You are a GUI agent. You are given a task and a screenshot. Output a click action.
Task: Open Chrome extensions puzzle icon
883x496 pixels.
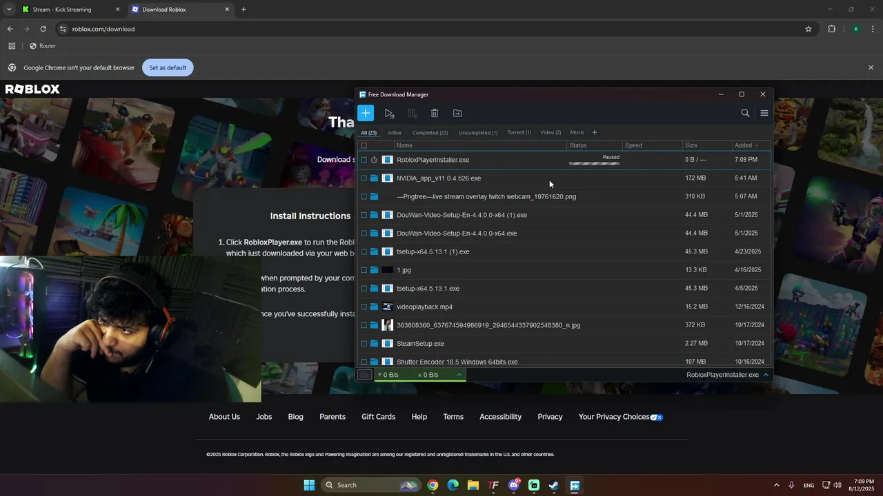tap(831, 29)
